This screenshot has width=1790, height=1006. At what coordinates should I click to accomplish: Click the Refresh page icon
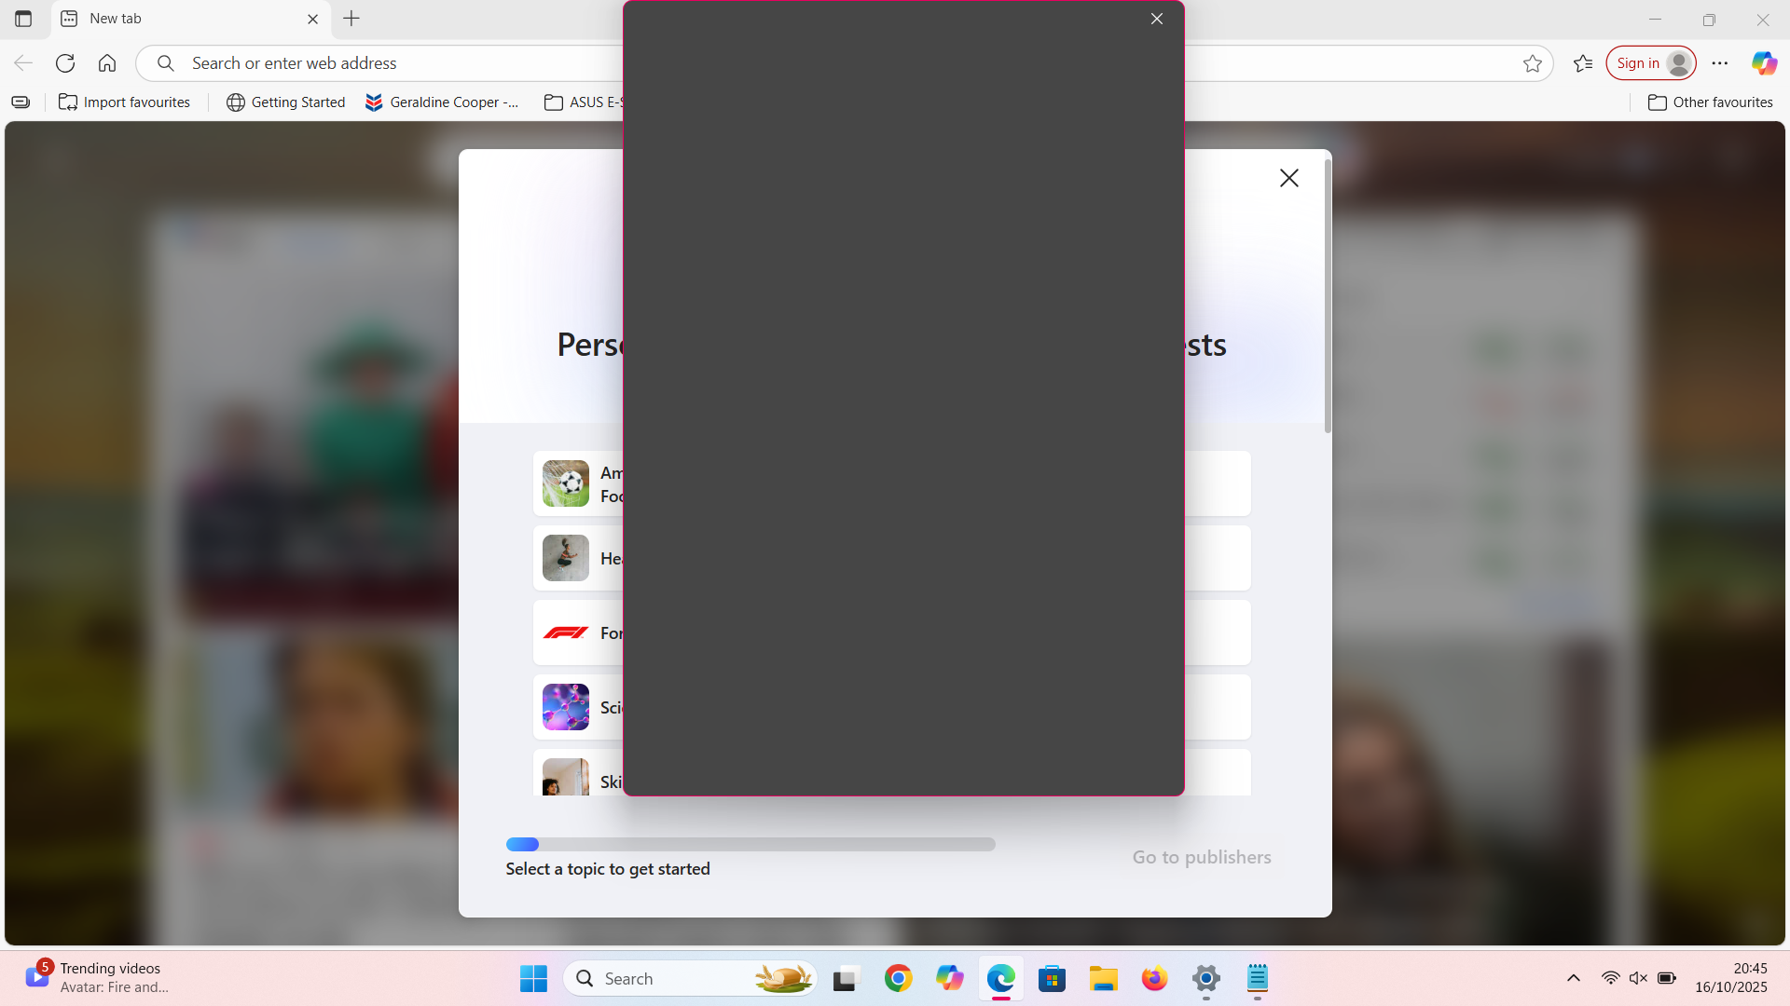tap(65, 63)
